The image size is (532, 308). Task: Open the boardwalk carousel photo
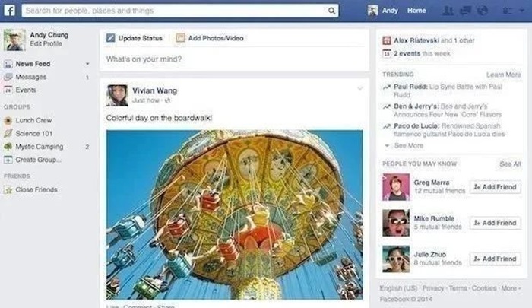tap(234, 214)
